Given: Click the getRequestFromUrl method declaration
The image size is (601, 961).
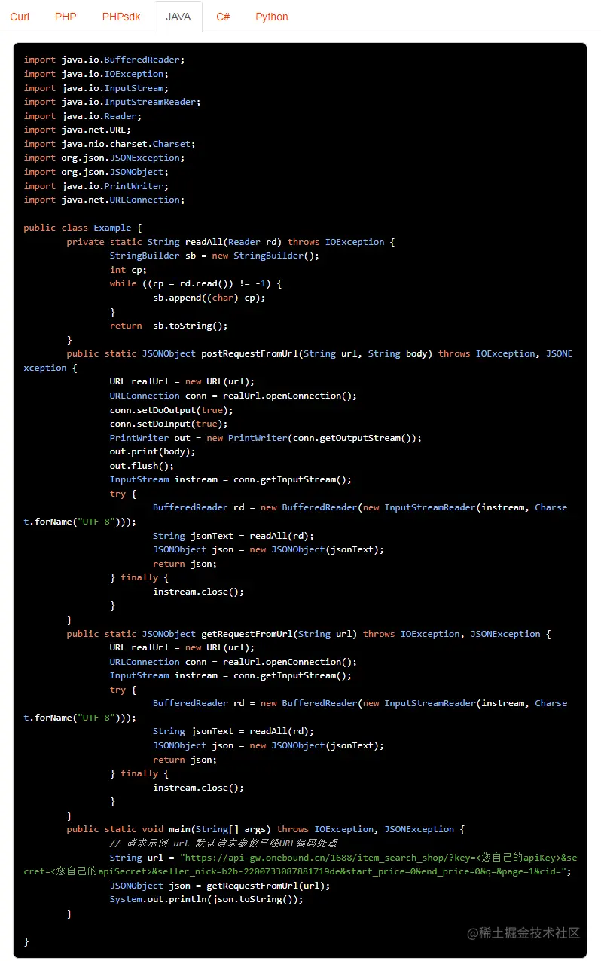Looking at the screenshot, I should (309, 634).
